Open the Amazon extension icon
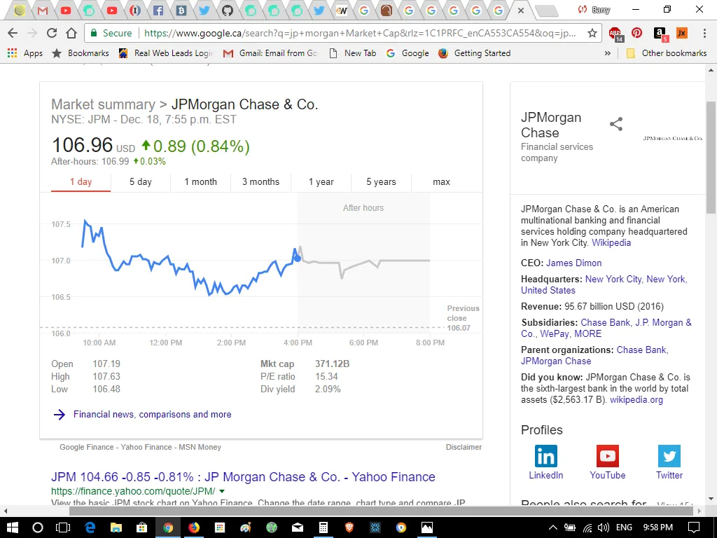 pyautogui.click(x=660, y=34)
